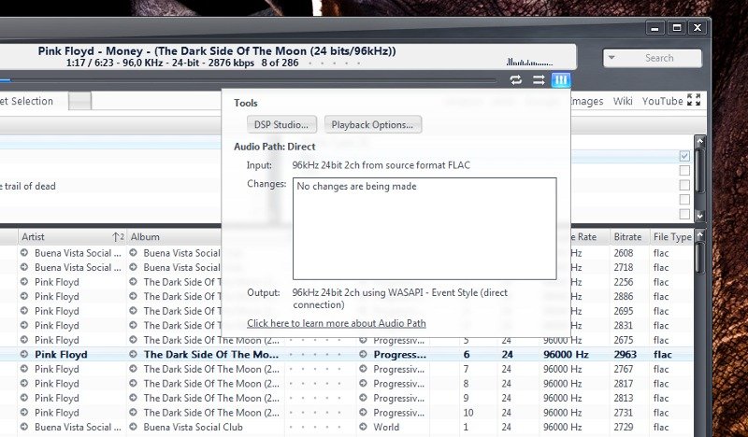This screenshot has height=437, width=748.
Task: Sort by the Artist column header
Action: 72,236
